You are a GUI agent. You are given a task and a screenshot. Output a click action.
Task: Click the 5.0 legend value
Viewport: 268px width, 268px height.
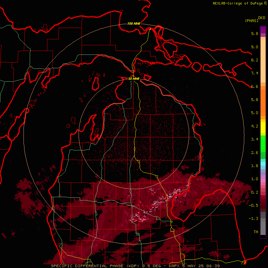(255, 113)
